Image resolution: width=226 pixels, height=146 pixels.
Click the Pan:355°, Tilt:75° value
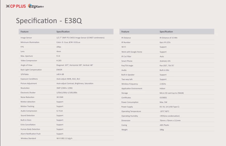click(167, 65)
